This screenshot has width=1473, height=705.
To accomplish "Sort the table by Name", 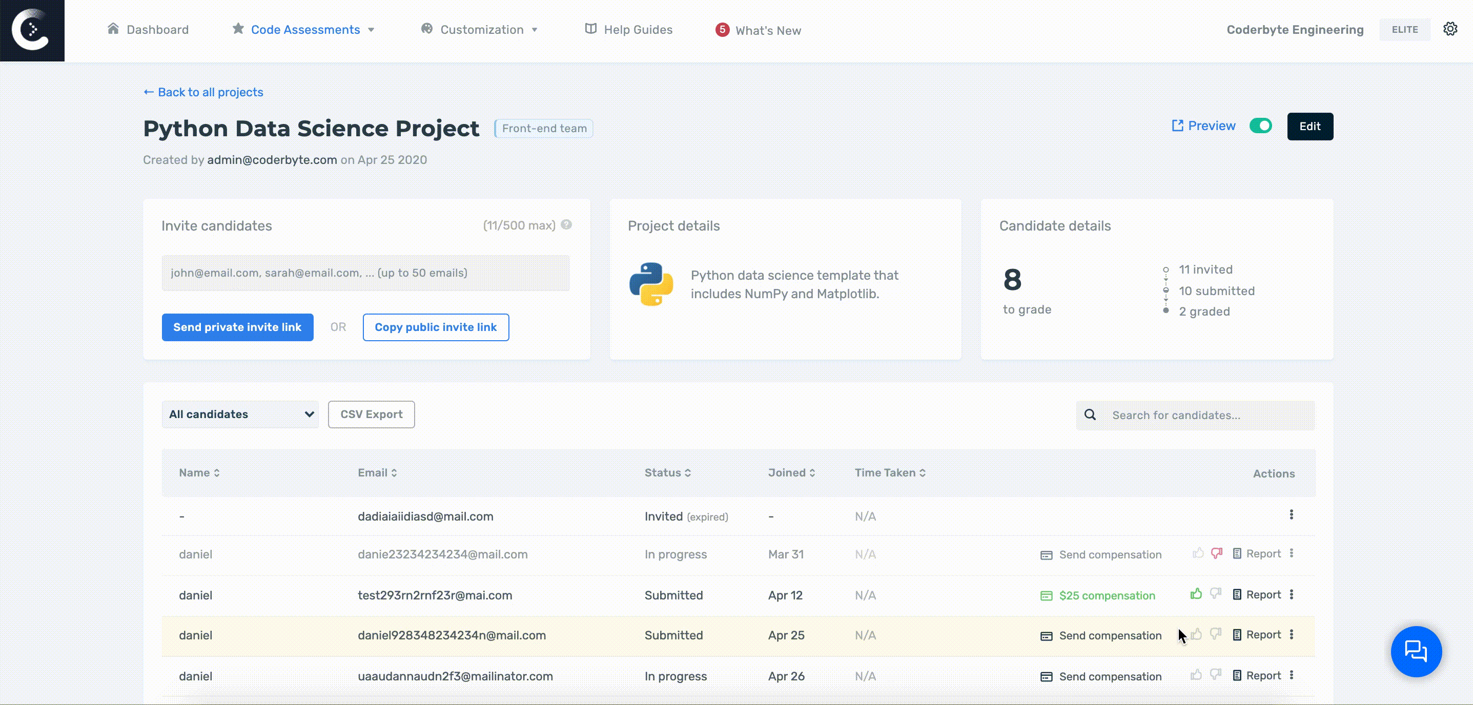I will (x=199, y=472).
